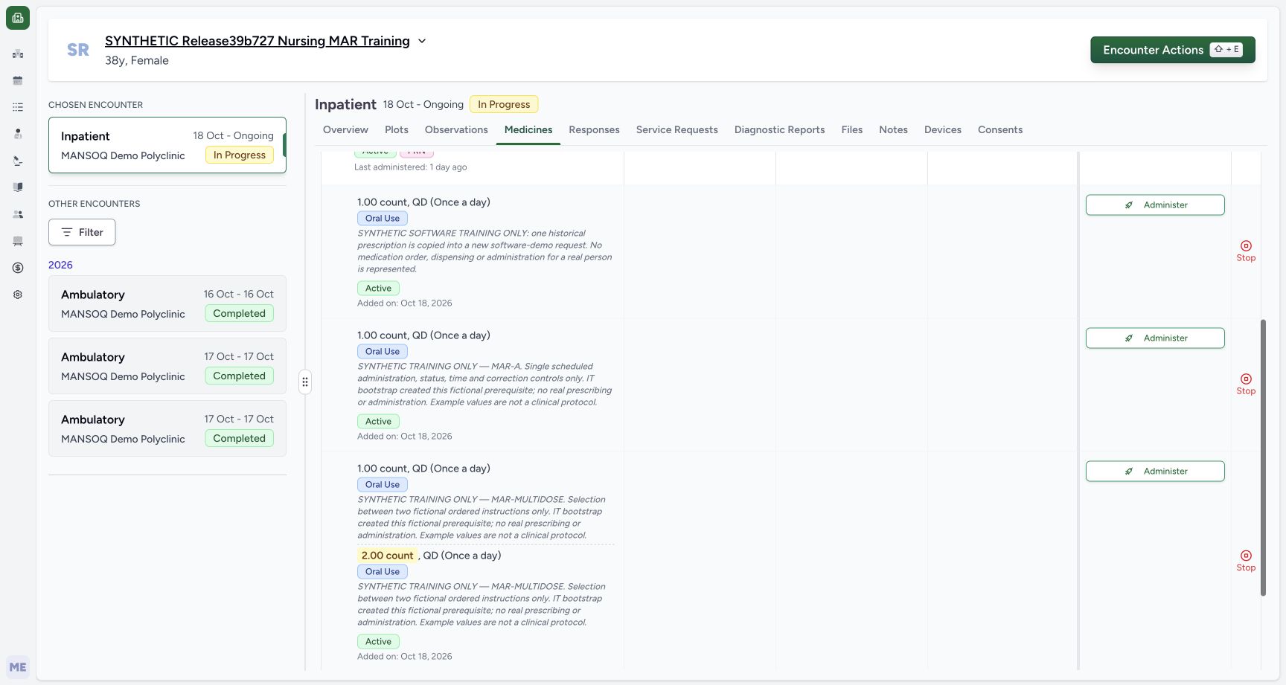Open the Responses tab
The image size is (1286, 685).
tap(594, 129)
